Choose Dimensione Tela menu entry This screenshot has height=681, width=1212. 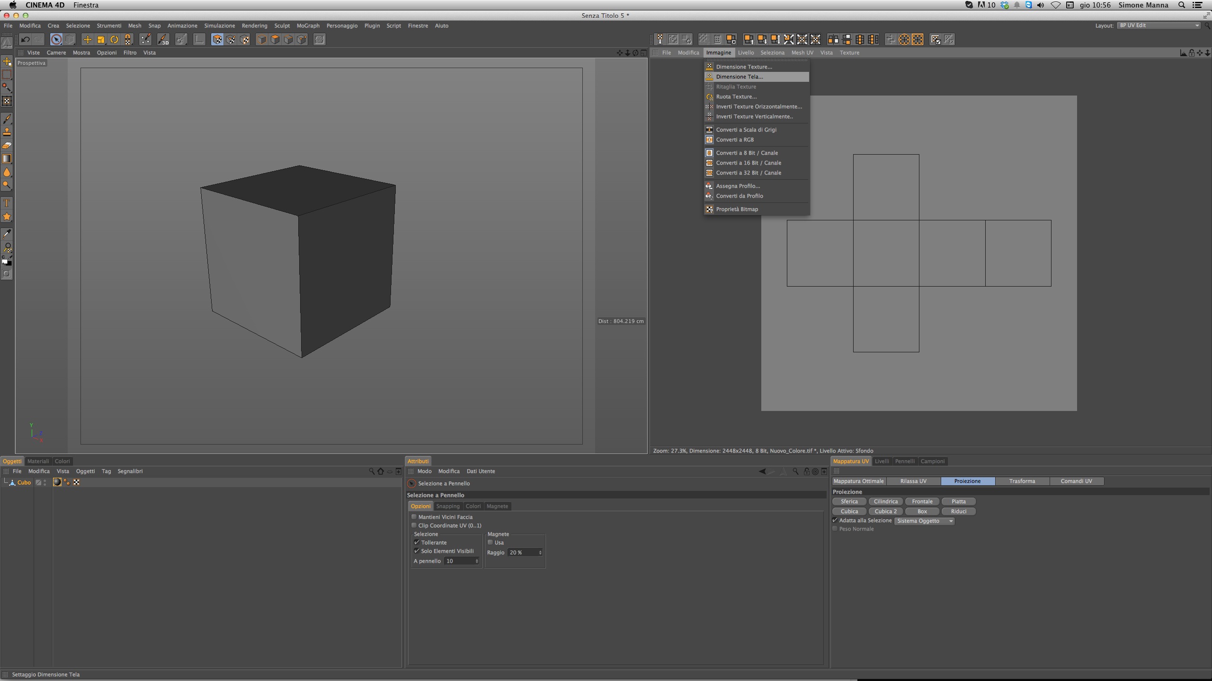tap(739, 77)
